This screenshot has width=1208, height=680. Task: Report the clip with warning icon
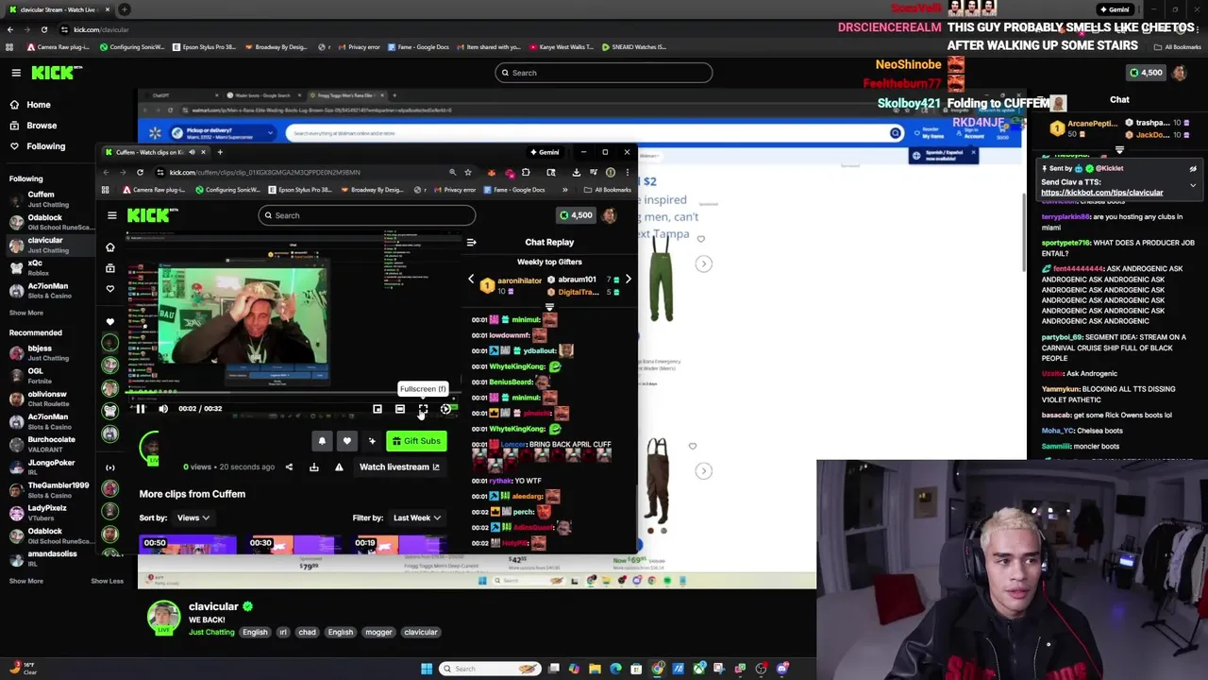coord(339,467)
